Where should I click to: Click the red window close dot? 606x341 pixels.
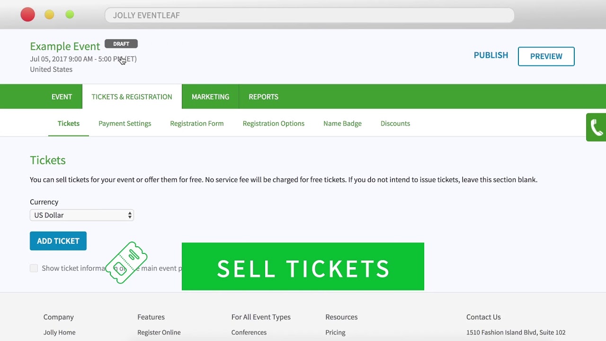coord(28,15)
